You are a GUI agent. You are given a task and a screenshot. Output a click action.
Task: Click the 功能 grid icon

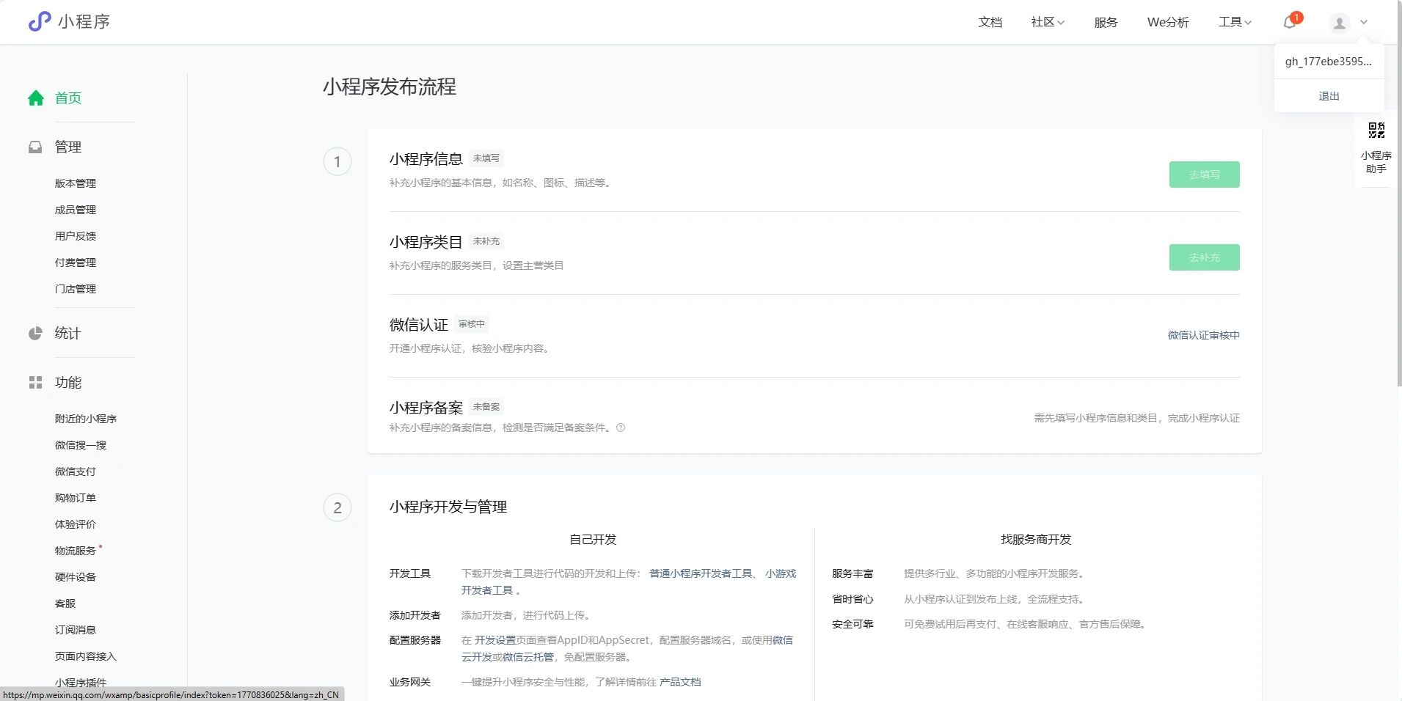pos(35,383)
